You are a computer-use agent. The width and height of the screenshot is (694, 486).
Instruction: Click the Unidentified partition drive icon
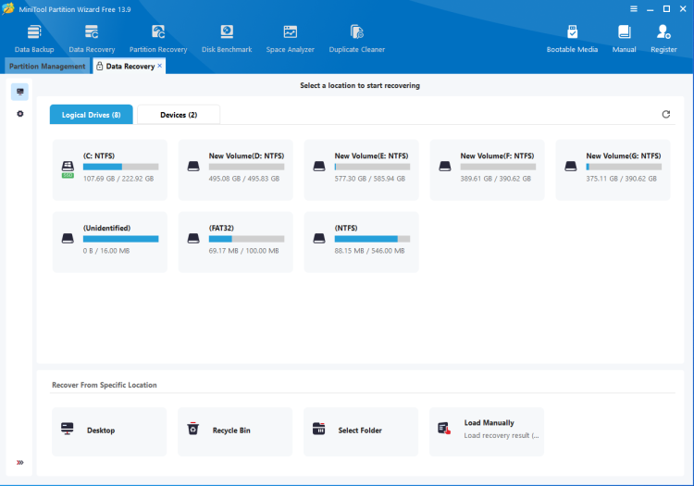click(68, 239)
